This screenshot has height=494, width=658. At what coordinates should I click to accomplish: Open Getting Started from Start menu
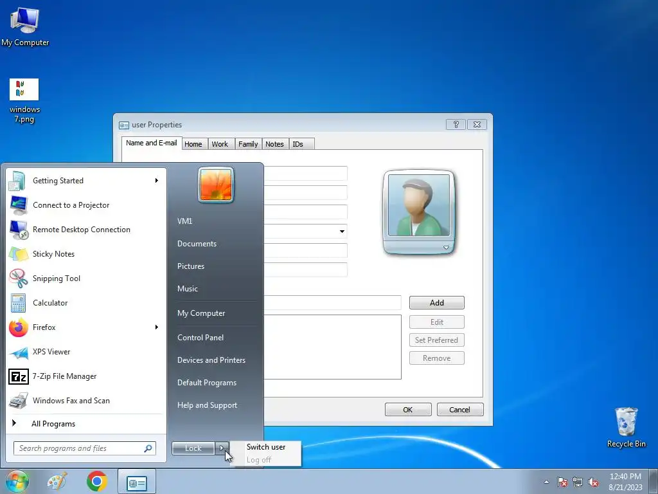[x=86, y=181]
